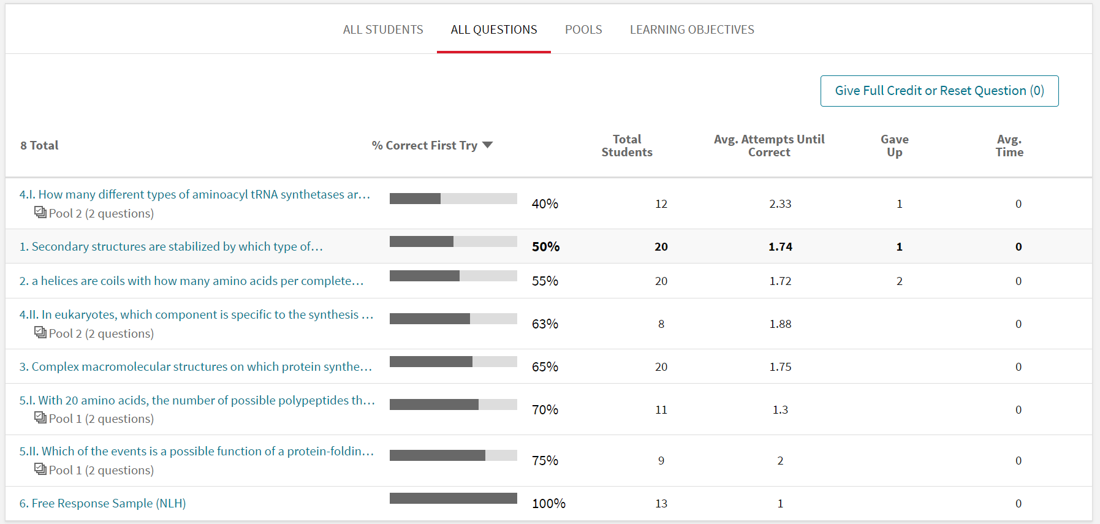Click Give Full Credit or Reset Question button
1100x524 pixels.
[939, 90]
